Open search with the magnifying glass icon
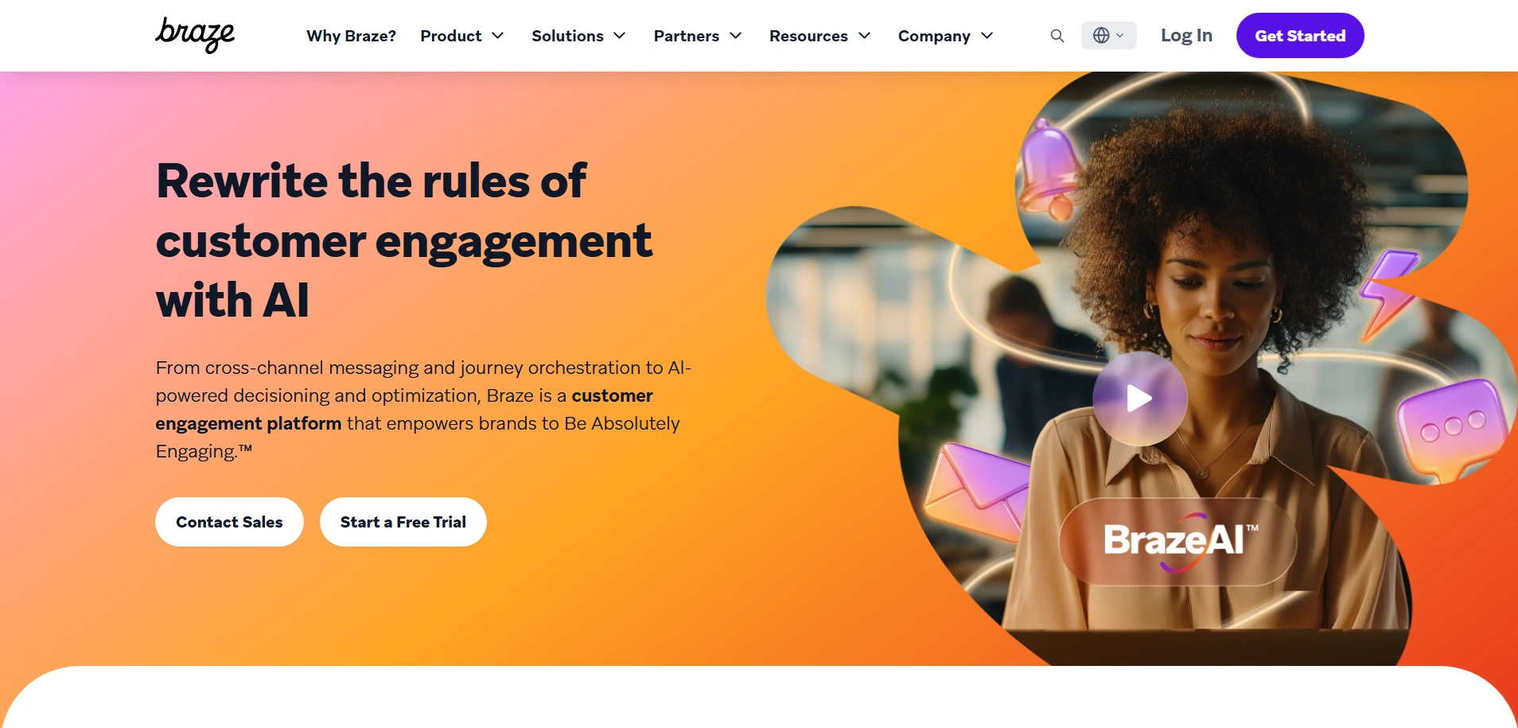Viewport: 1518px width, 728px height. (x=1057, y=36)
